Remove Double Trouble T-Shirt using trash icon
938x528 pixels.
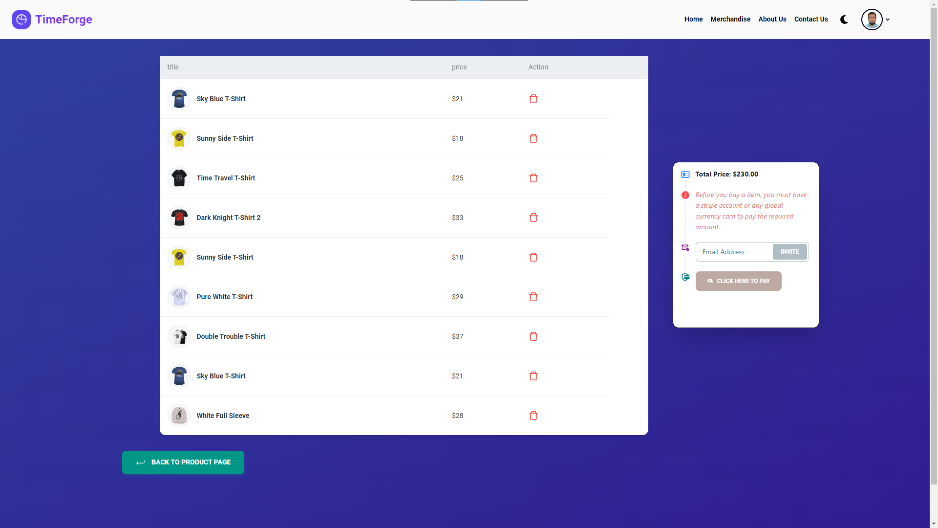tap(533, 336)
